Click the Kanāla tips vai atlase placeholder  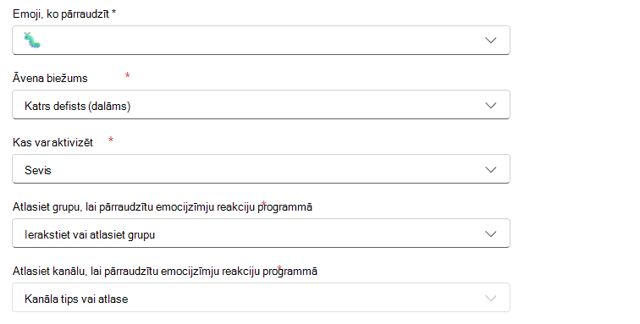click(76, 299)
